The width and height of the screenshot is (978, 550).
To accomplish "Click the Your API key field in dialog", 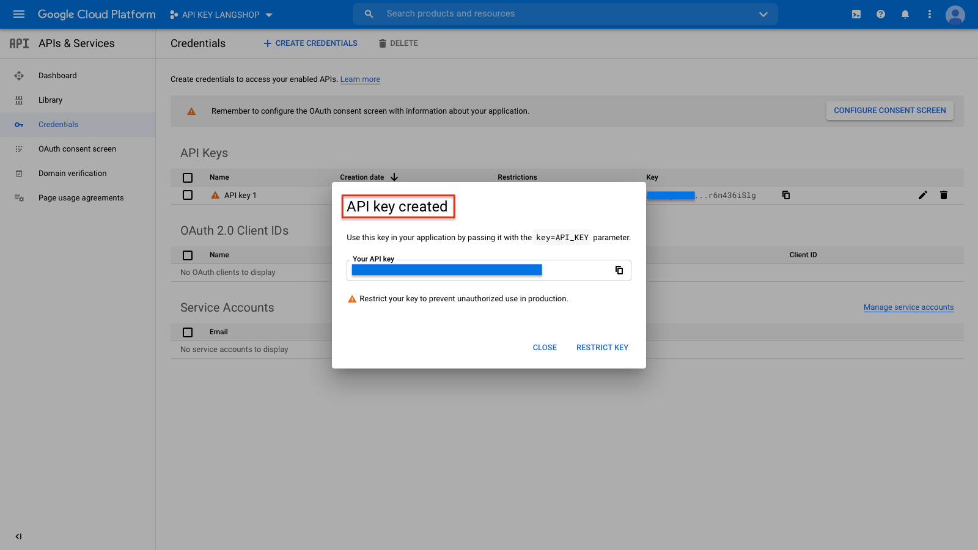I will coord(488,270).
